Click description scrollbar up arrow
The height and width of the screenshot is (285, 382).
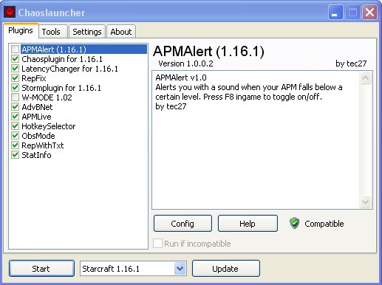(x=365, y=78)
